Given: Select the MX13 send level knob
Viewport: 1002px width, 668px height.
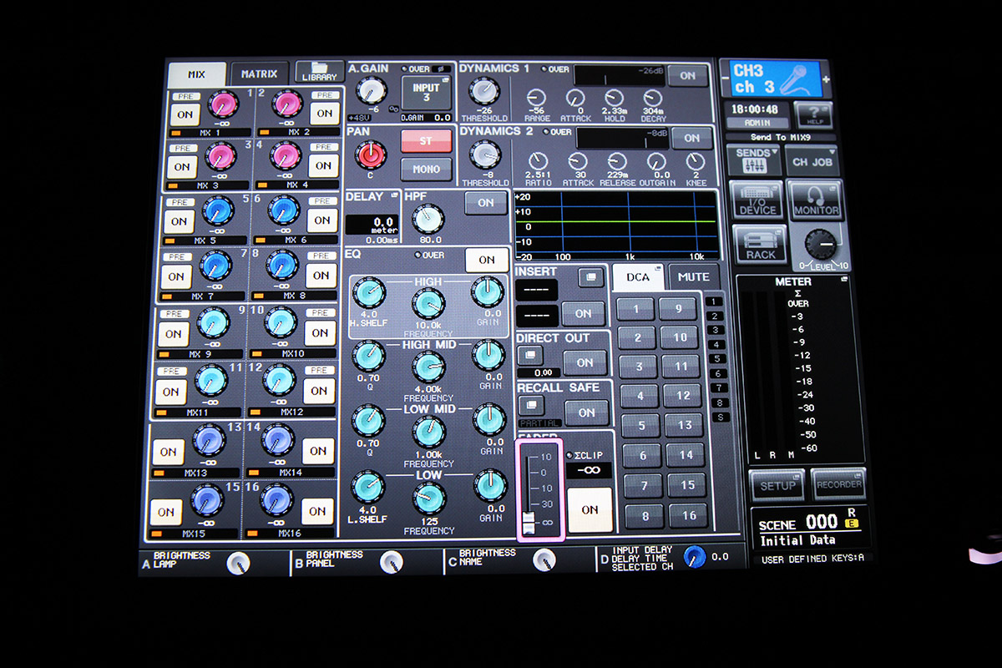Looking at the screenshot, I should tap(209, 441).
